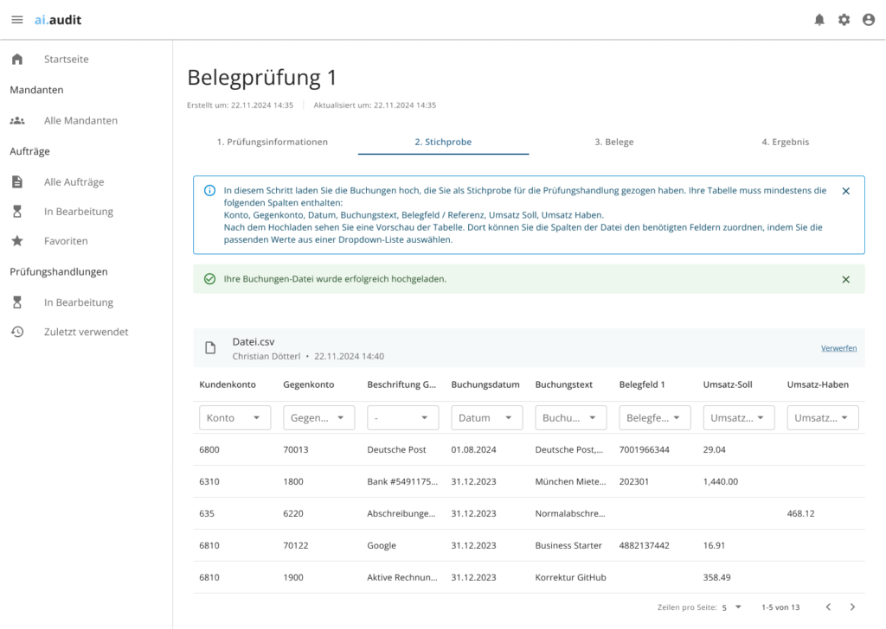Switch to the 1. Prüfungsinformationen step

272,142
